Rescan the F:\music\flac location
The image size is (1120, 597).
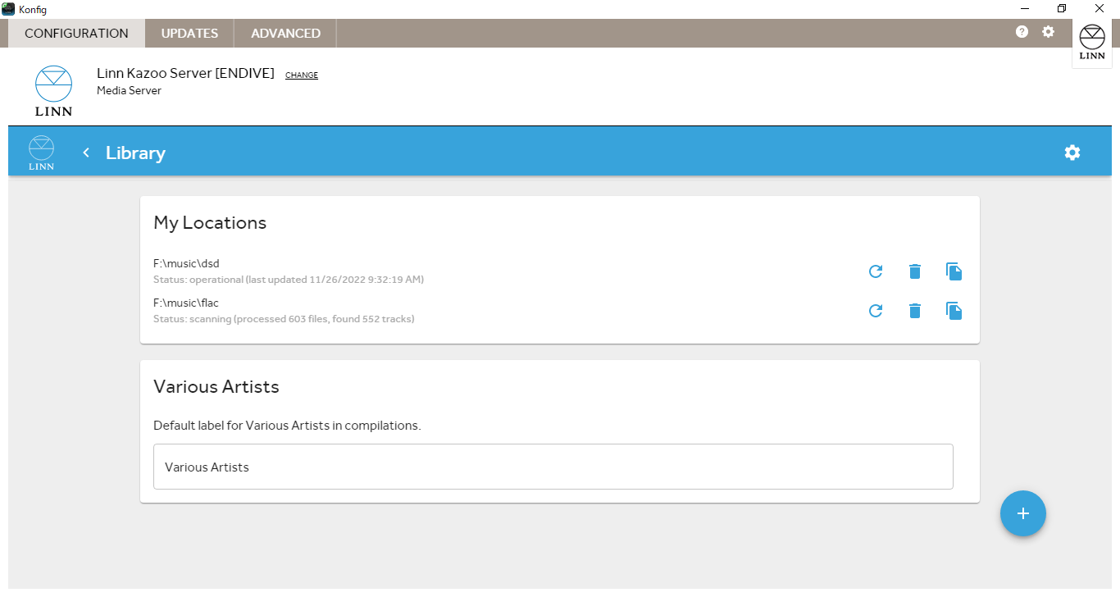coord(876,311)
